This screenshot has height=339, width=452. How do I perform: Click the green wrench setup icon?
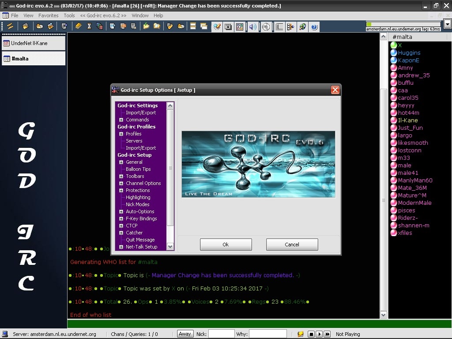click(x=302, y=27)
